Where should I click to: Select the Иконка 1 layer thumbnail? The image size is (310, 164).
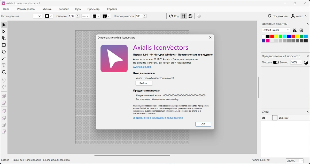tap(275, 118)
